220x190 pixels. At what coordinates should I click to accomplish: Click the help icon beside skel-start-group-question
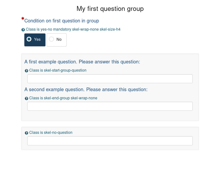tap(26, 71)
